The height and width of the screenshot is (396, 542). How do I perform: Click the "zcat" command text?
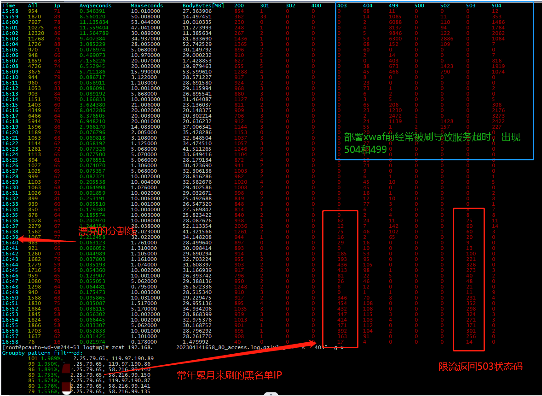pos(119,347)
